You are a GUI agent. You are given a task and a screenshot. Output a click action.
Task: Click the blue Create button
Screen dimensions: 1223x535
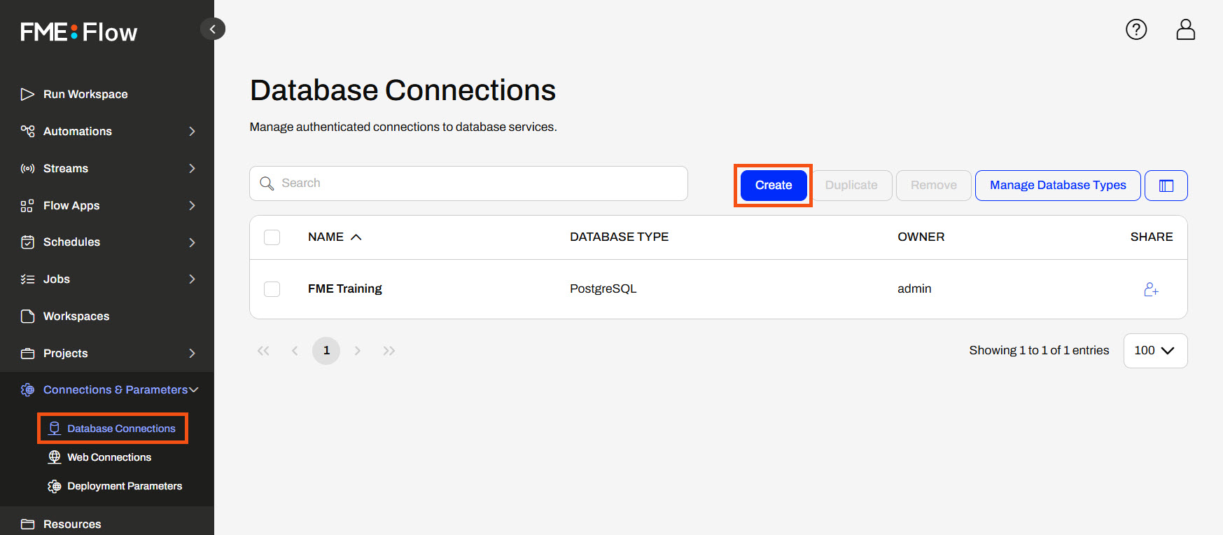click(773, 186)
